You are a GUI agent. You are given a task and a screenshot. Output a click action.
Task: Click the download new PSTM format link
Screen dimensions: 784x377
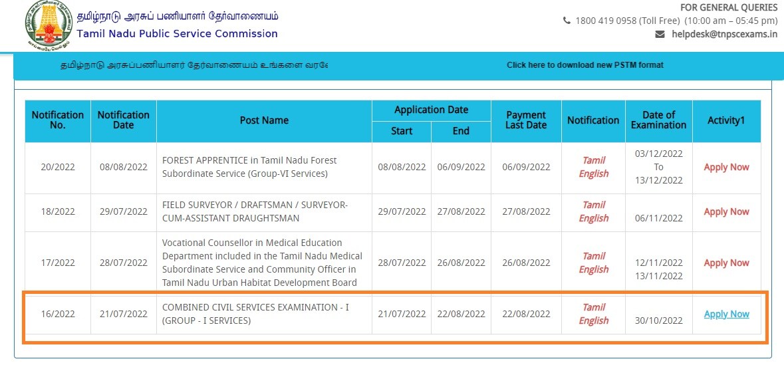[585, 65]
